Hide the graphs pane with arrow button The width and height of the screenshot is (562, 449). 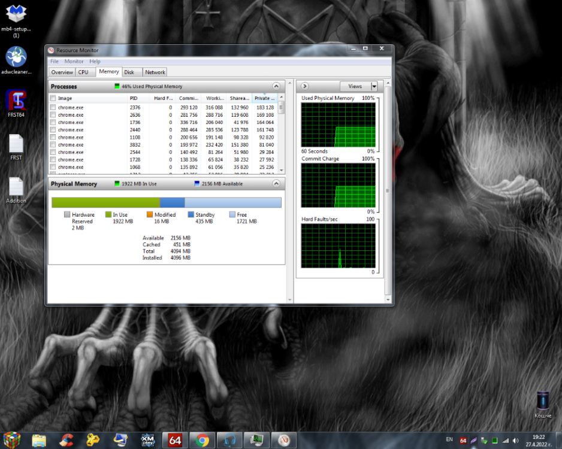click(304, 86)
